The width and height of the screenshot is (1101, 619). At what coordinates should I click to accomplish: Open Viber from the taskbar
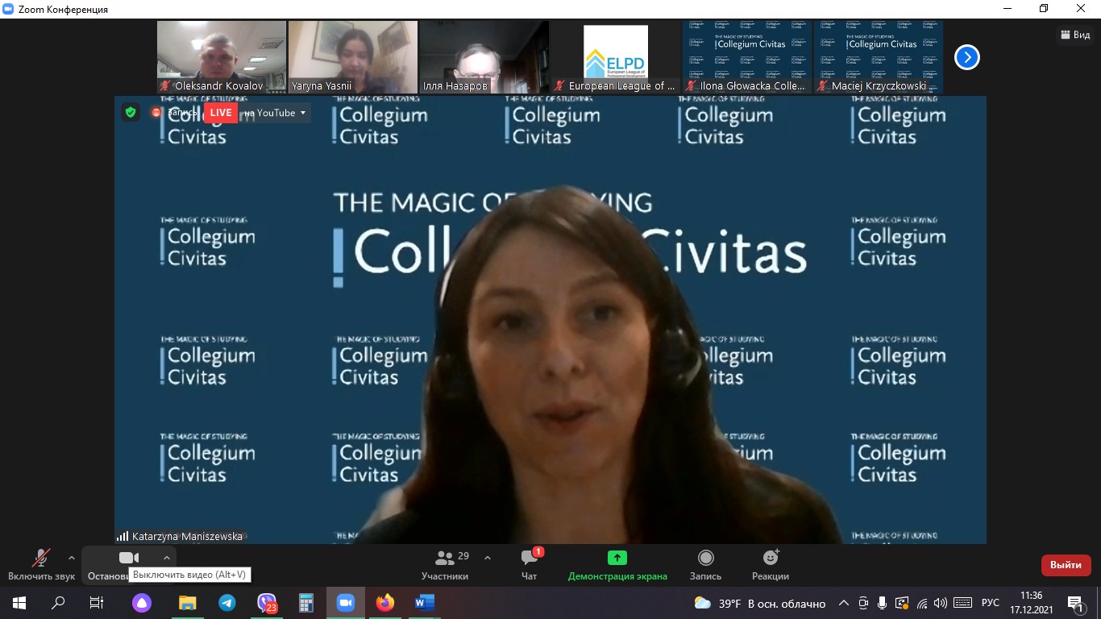pyautogui.click(x=267, y=602)
